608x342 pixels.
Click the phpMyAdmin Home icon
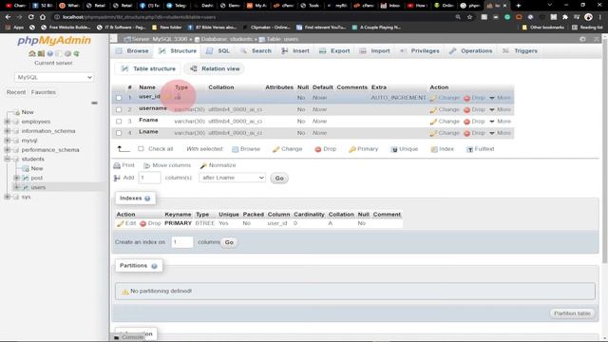(32, 53)
